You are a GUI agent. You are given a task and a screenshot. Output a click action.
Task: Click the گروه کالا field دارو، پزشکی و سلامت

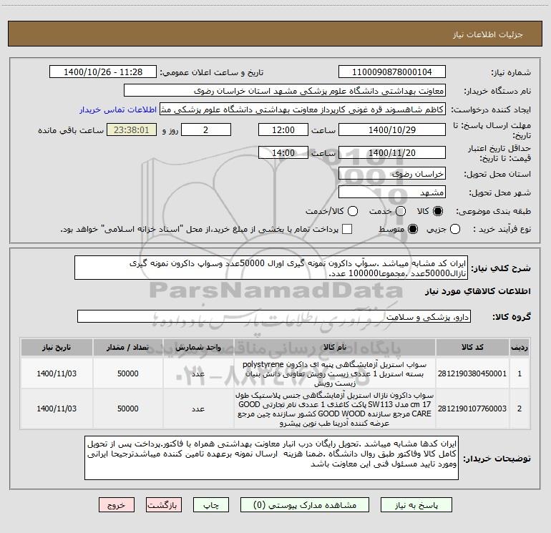274,316
